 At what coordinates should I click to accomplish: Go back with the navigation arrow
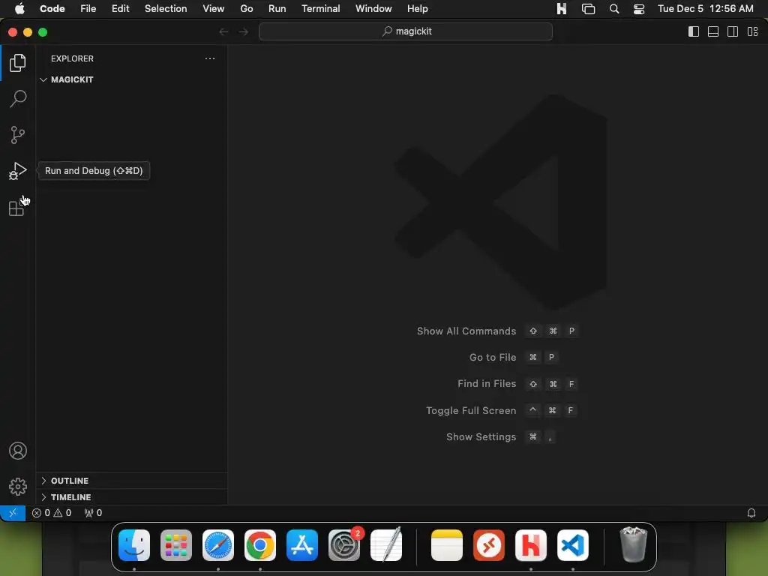click(223, 31)
